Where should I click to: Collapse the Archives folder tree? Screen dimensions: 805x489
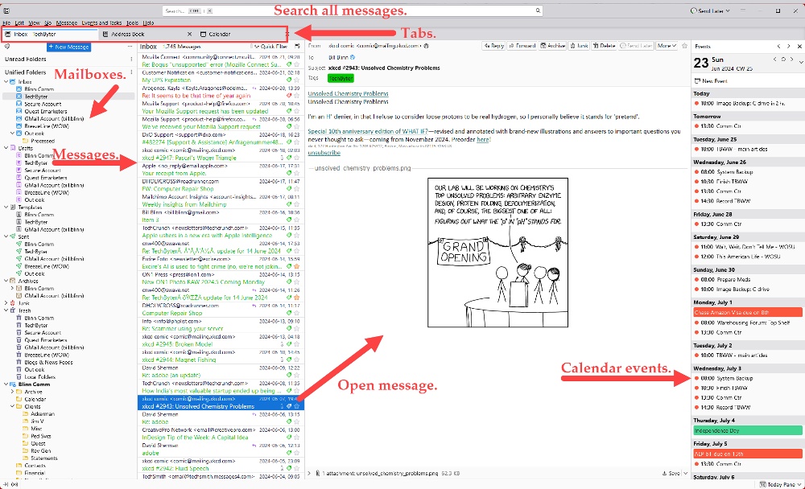pos(6,281)
